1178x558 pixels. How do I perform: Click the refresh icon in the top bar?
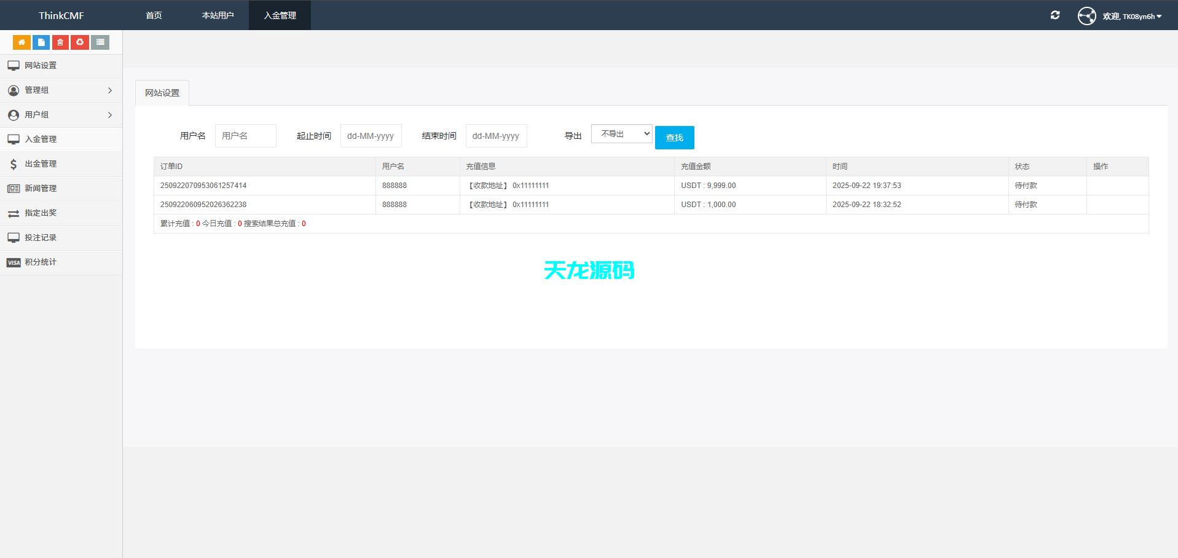(x=1054, y=15)
